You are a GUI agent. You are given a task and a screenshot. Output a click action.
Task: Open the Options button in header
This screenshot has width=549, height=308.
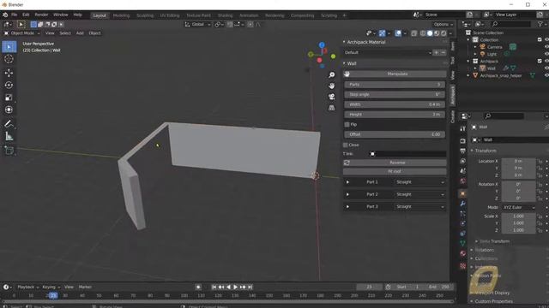coord(443,25)
